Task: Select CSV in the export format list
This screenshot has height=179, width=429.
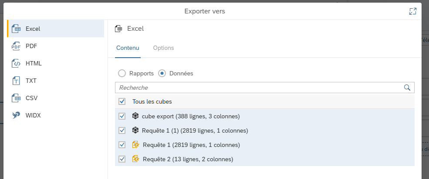Action: coord(56,98)
